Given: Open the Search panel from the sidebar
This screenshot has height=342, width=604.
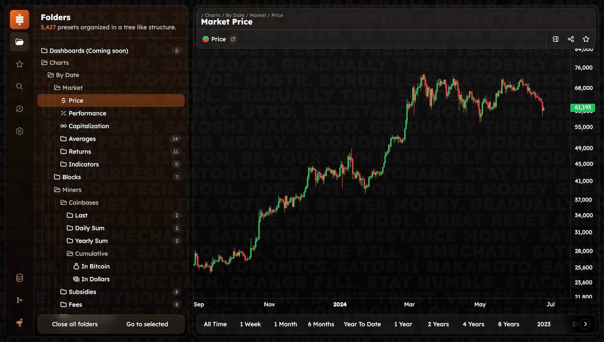Looking at the screenshot, I should pyautogui.click(x=20, y=86).
